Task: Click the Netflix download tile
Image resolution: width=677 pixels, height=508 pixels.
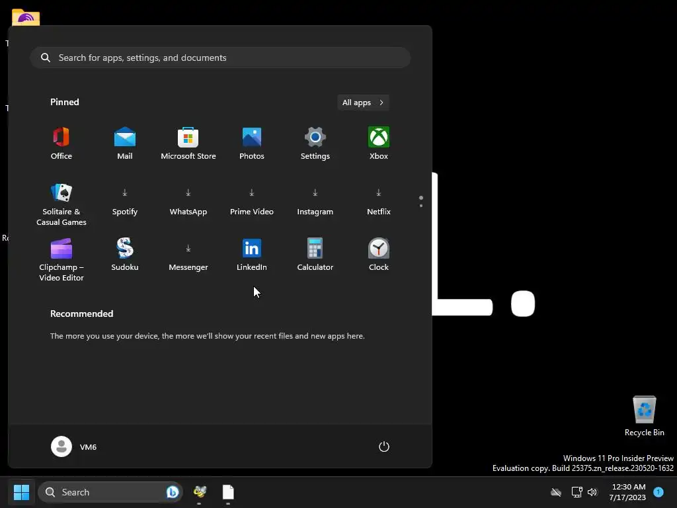Action: (x=379, y=202)
